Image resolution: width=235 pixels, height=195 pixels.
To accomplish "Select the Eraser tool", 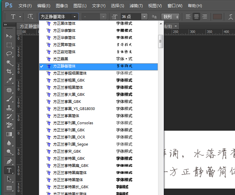I will pos(9,125).
